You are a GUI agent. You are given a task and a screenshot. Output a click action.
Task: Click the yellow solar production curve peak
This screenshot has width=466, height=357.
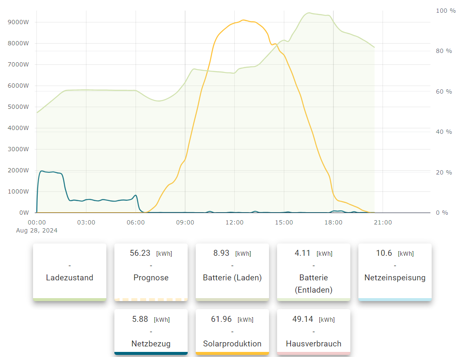coord(244,20)
